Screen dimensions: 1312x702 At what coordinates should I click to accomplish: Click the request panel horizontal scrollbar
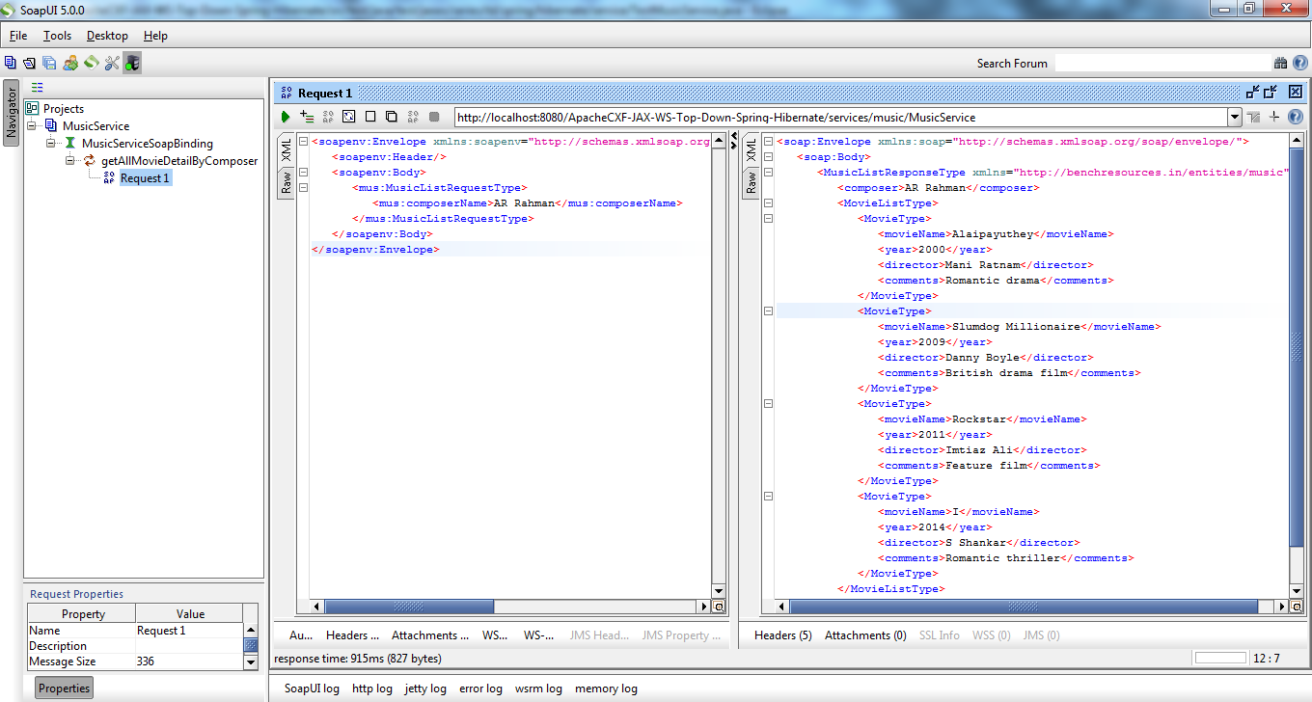coord(410,607)
